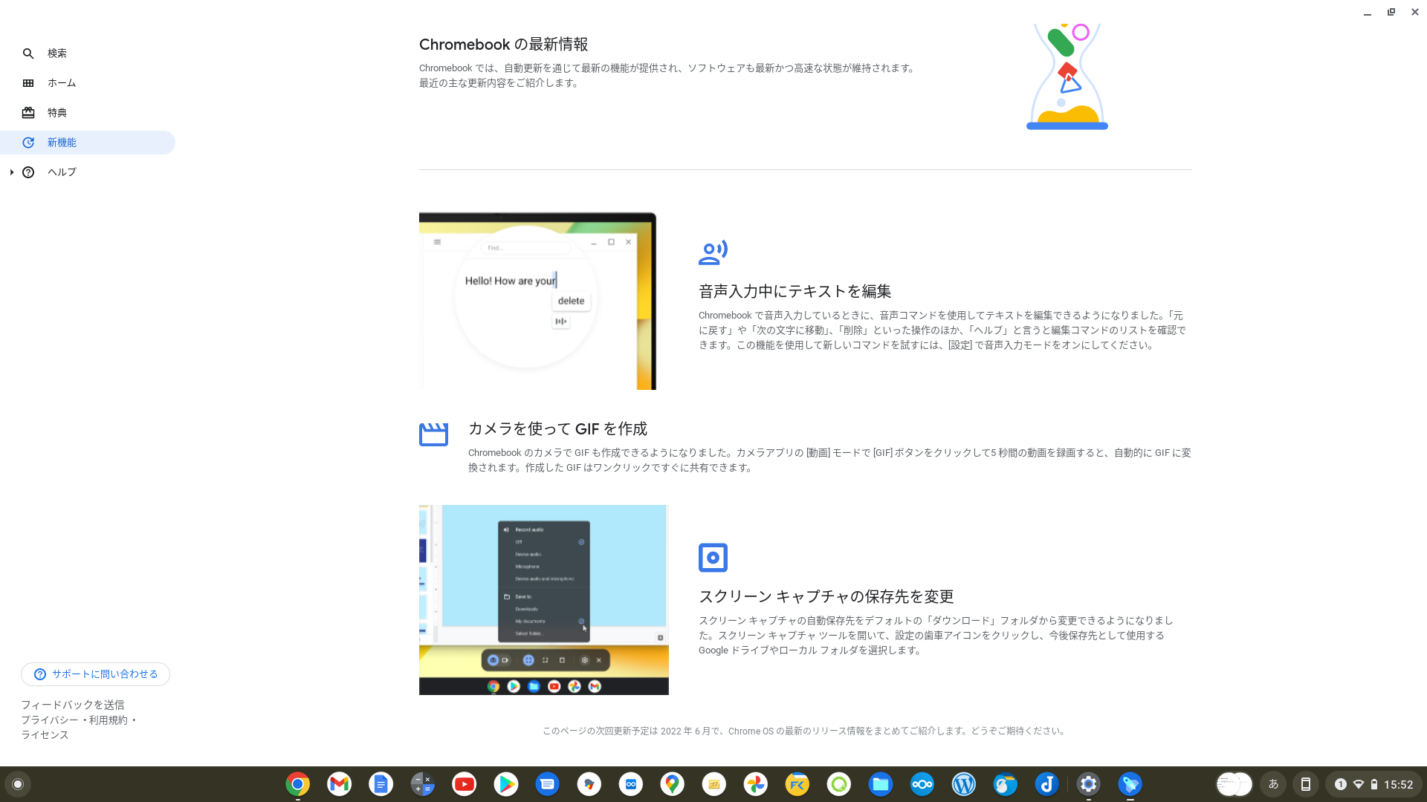This screenshot has height=802, width=1427.
Task: Click the question mark icon next to ヘルプ
Action: [x=28, y=172]
